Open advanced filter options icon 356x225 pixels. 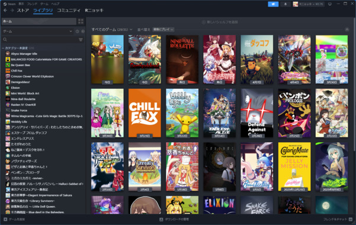click(x=81, y=40)
